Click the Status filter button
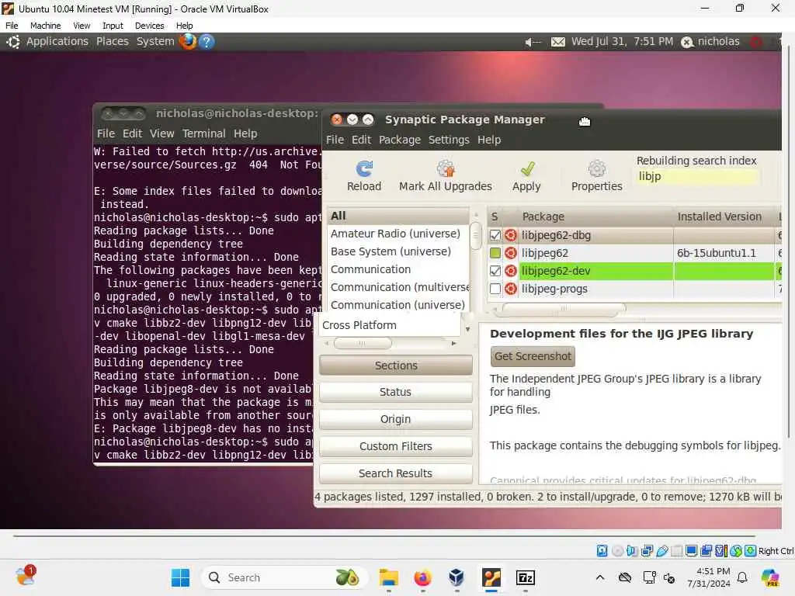795x596 pixels. tap(396, 392)
